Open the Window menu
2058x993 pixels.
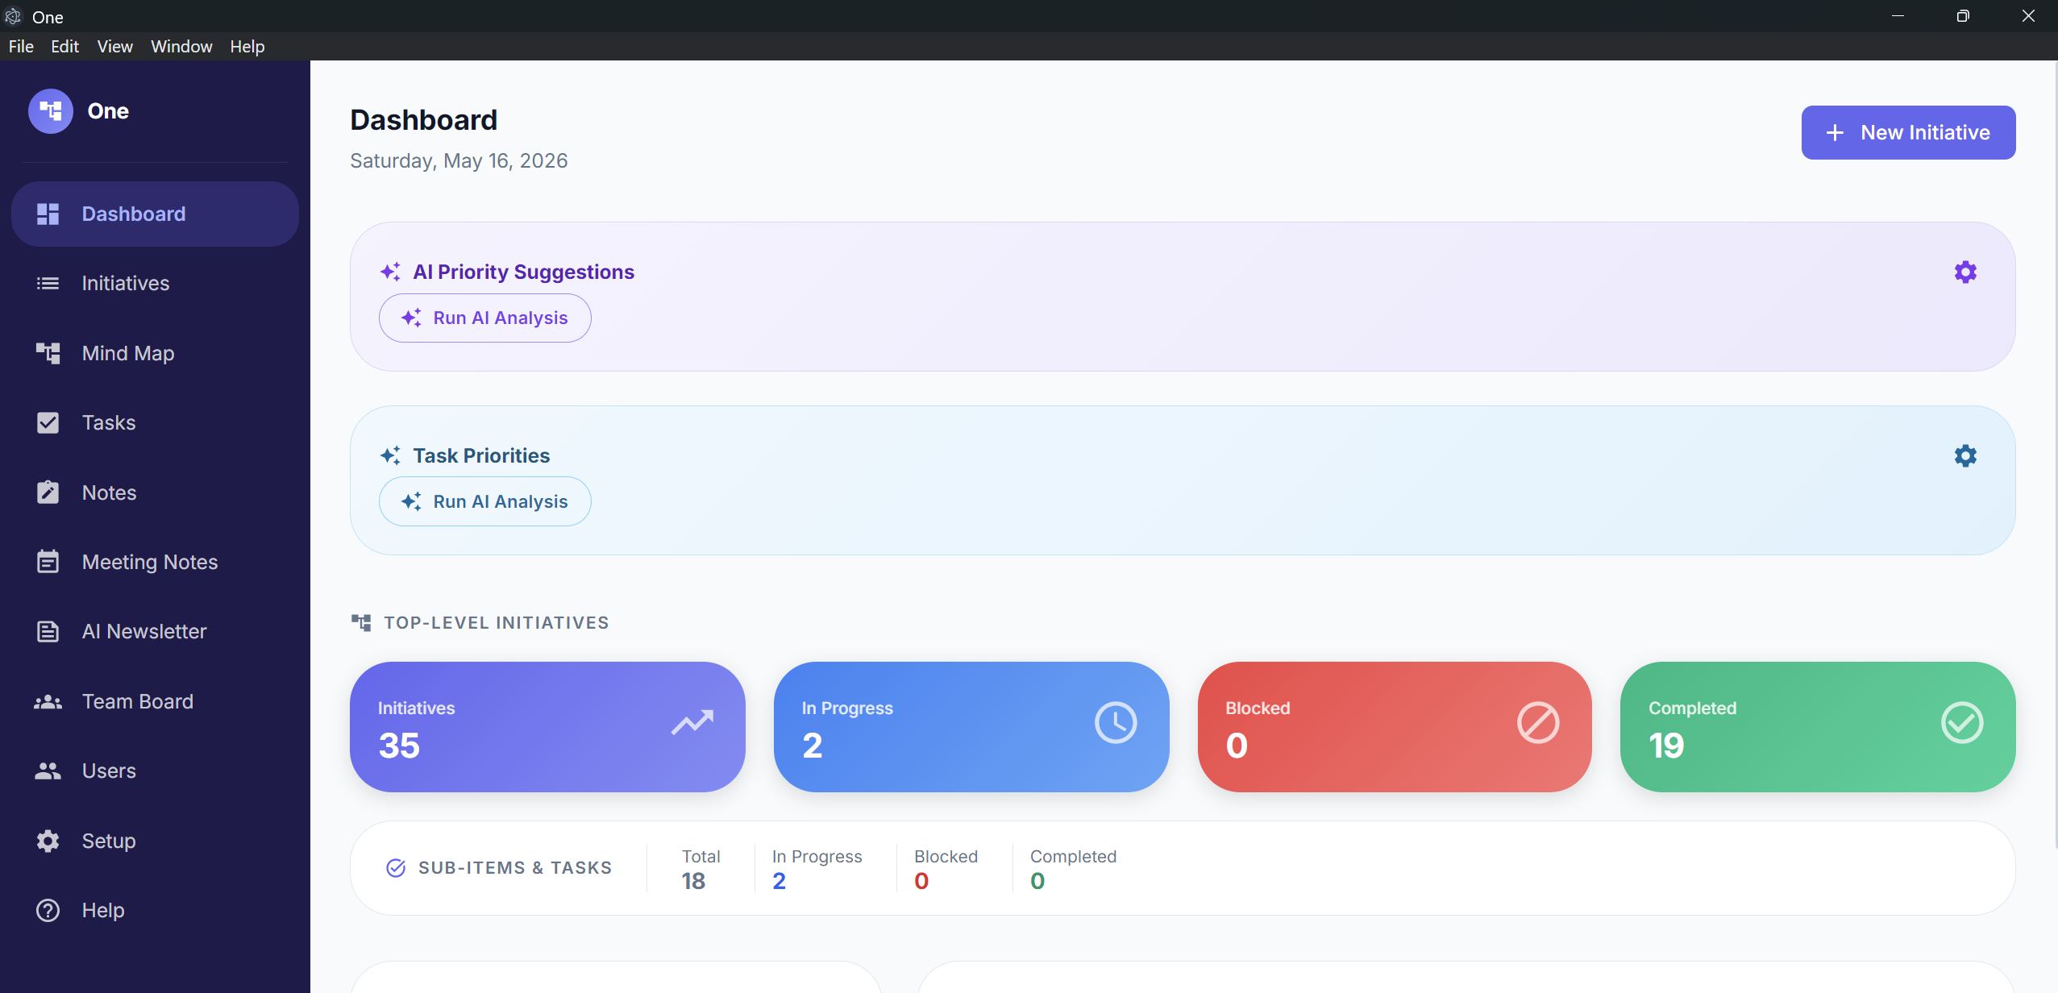pyautogui.click(x=181, y=46)
